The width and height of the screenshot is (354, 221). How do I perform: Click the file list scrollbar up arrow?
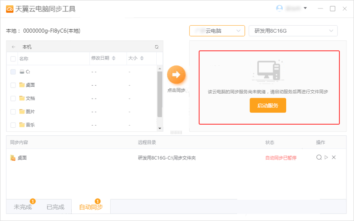(160, 69)
